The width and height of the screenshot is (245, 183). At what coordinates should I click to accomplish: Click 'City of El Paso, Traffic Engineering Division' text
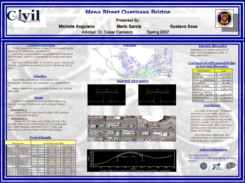[212, 158]
